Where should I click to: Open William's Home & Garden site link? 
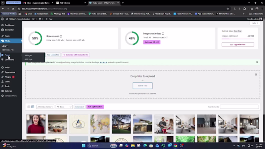click(18, 19)
